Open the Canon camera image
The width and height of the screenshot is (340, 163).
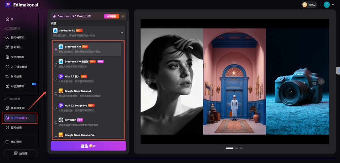297,81
